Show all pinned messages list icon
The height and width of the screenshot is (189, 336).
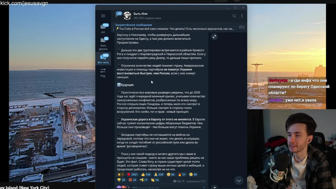click(x=241, y=27)
